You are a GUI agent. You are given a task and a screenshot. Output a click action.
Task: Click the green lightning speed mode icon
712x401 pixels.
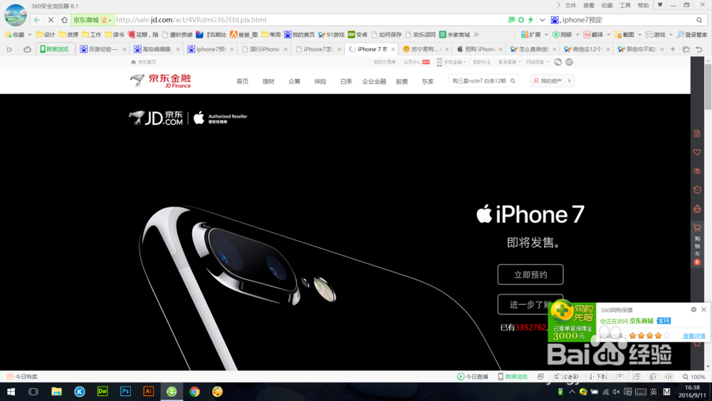point(530,20)
